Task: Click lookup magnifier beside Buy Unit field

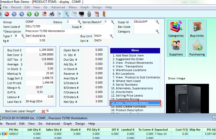Action: (x=111, y=36)
